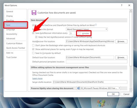Click the Default personal templates location field

(x=97, y=62)
